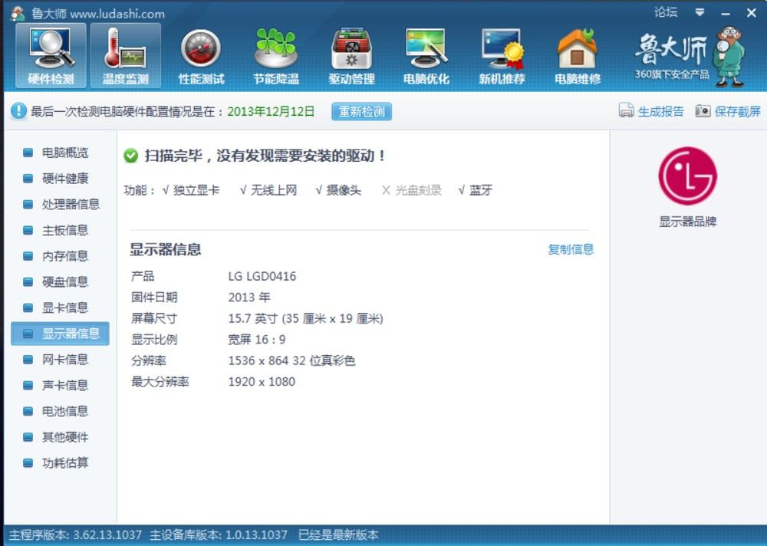This screenshot has height=546, width=767.
Task: Click the 显示器信息 section heading
Action: (x=166, y=249)
